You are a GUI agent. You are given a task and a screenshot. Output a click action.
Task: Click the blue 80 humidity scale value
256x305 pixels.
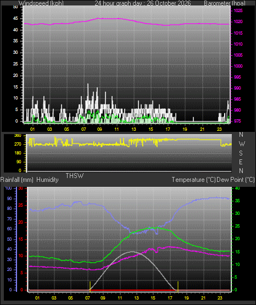9,208
